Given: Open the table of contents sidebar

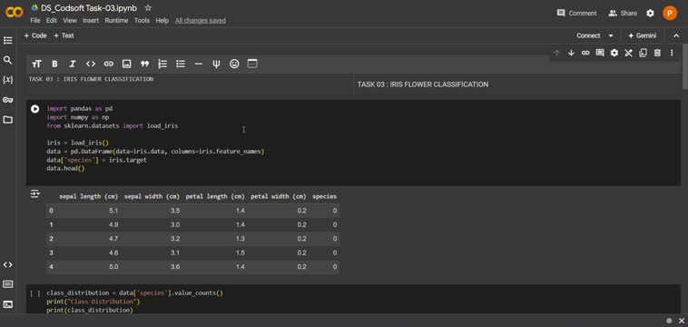Looking at the screenshot, I should (7, 40).
